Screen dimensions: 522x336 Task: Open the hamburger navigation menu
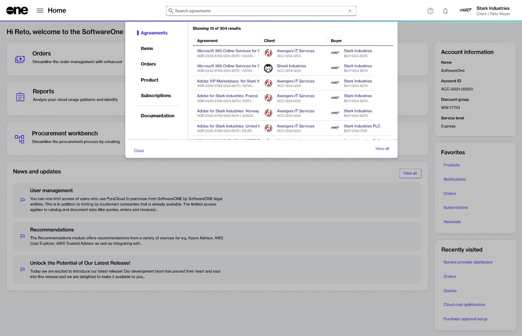point(40,11)
